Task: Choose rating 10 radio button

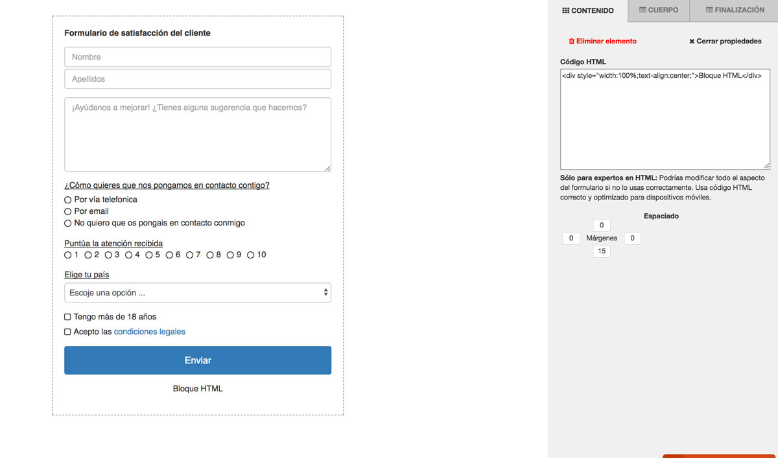Action: [250, 255]
